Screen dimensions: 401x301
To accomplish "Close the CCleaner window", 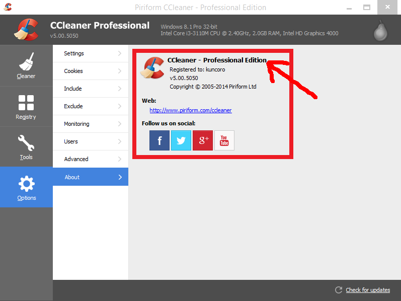I will 387,7.
